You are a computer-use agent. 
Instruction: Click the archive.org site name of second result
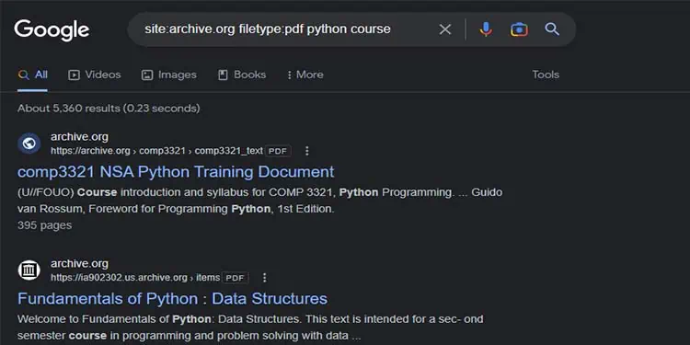pyautogui.click(x=79, y=264)
